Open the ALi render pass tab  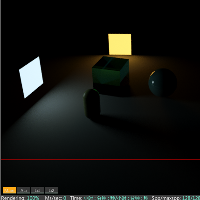(x=23, y=190)
